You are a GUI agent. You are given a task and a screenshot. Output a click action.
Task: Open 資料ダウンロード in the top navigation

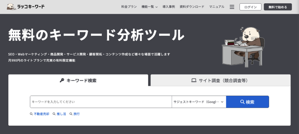click(192, 7)
